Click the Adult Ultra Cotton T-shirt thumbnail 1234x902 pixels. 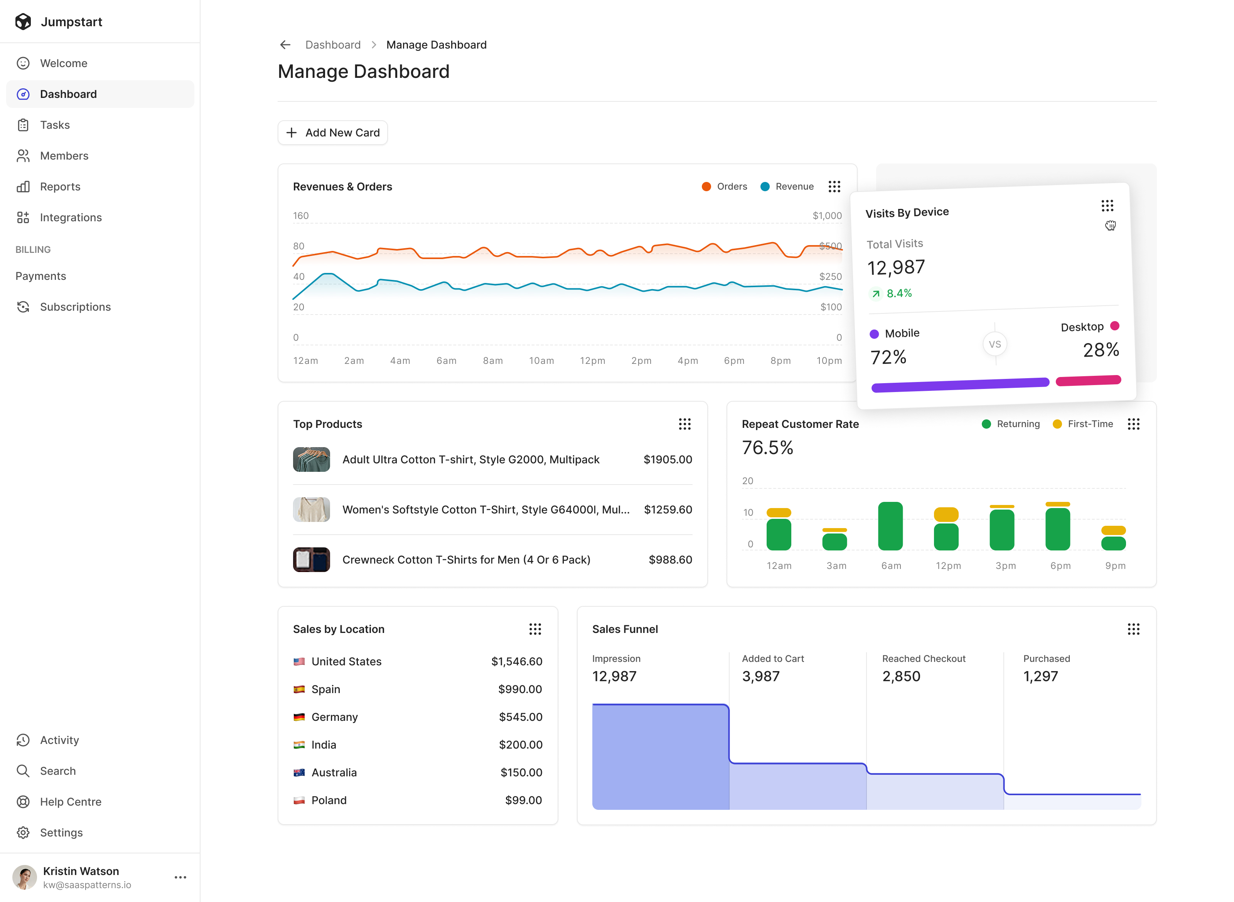(x=311, y=459)
